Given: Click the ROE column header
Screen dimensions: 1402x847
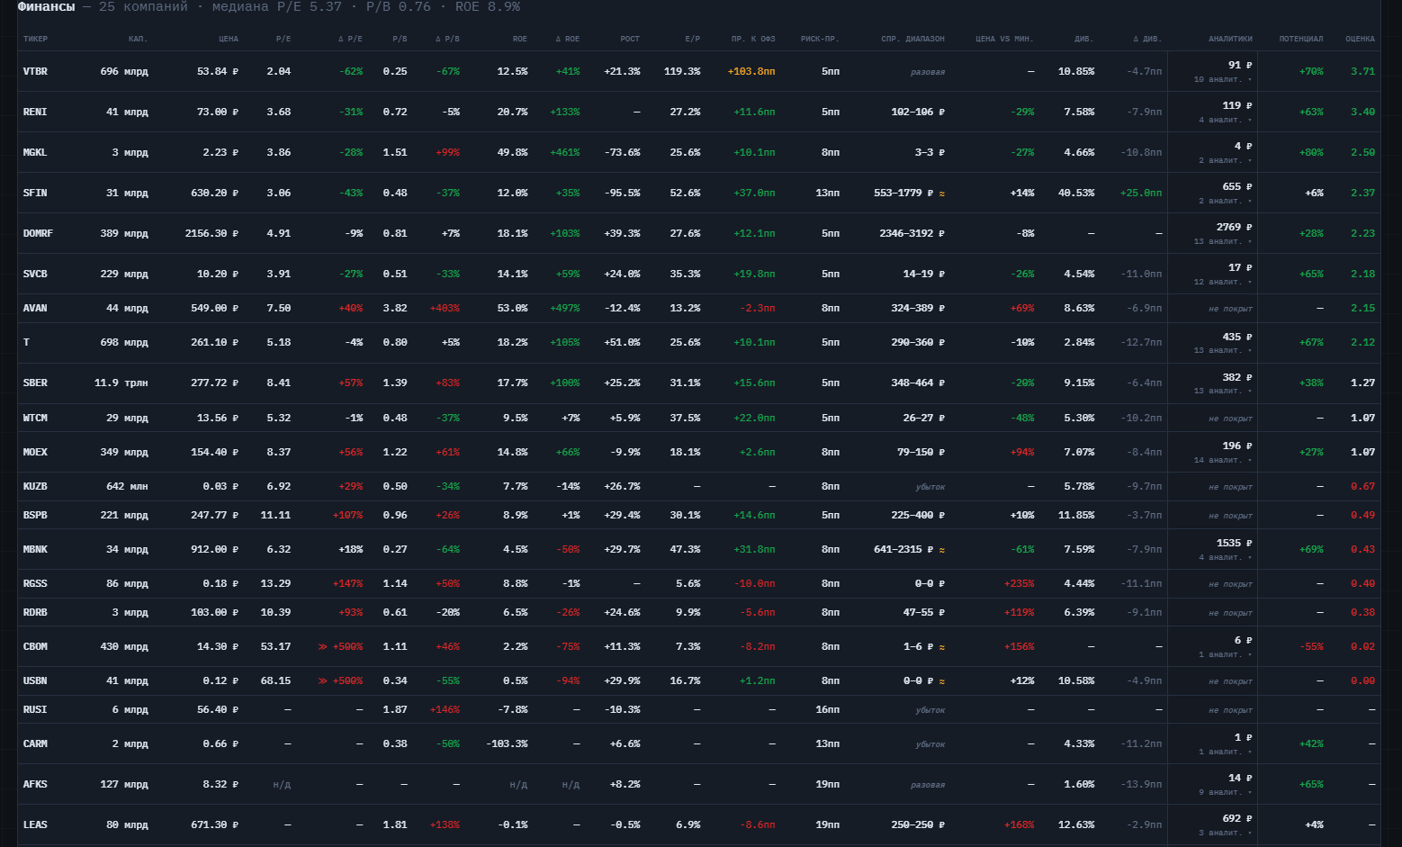Looking at the screenshot, I should tap(520, 40).
